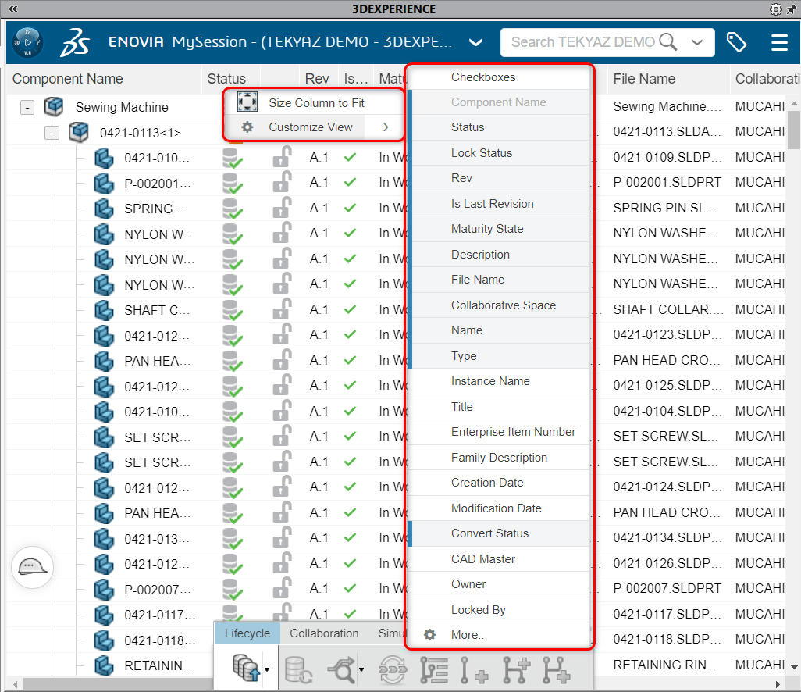Toggle the Convert Status column
Viewport: 801px width, 692px height.
(500, 533)
